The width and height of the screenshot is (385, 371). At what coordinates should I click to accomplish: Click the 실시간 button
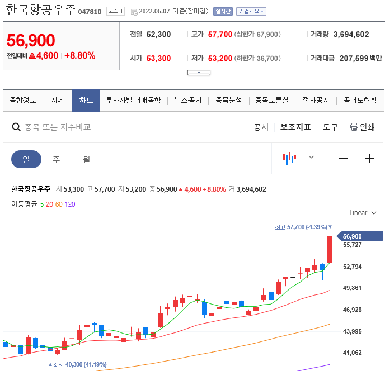pos(223,11)
